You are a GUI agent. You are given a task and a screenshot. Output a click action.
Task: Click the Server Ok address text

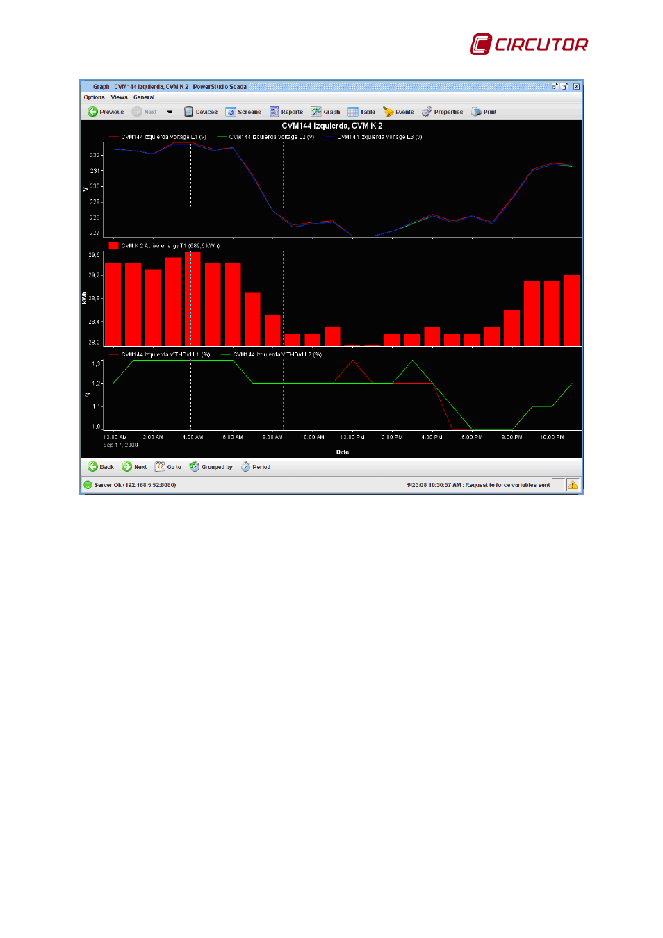[x=135, y=485]
